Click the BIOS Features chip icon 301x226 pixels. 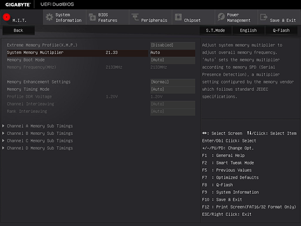pyautogui.click(x=92, y=17)
